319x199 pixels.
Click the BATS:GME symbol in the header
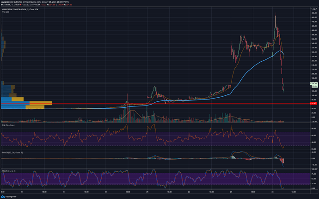[6, 5]
